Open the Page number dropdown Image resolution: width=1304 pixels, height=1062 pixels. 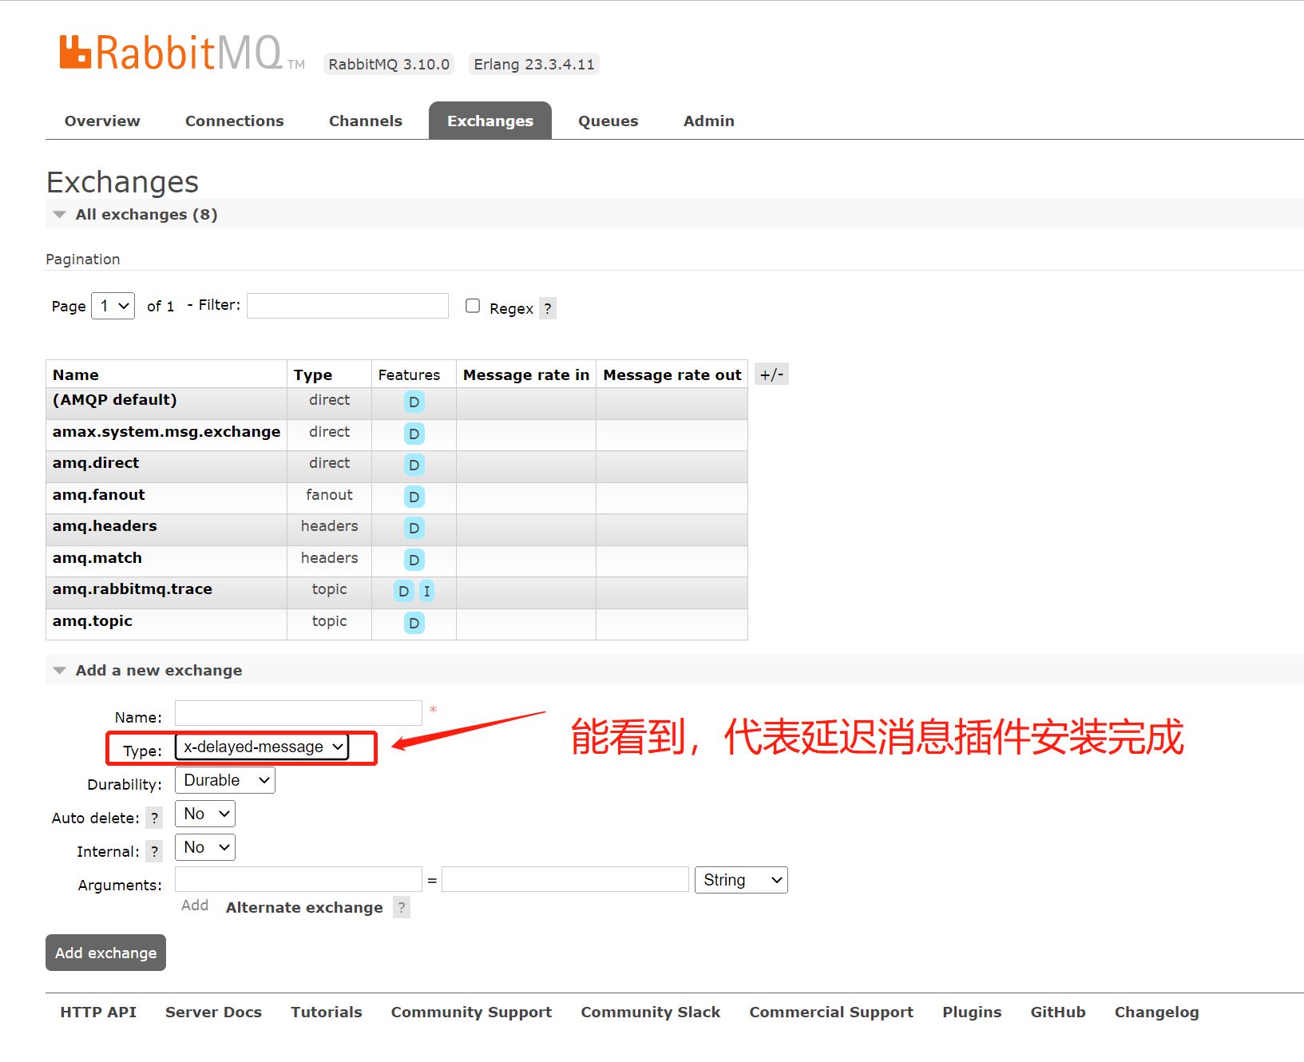(113, 306)
